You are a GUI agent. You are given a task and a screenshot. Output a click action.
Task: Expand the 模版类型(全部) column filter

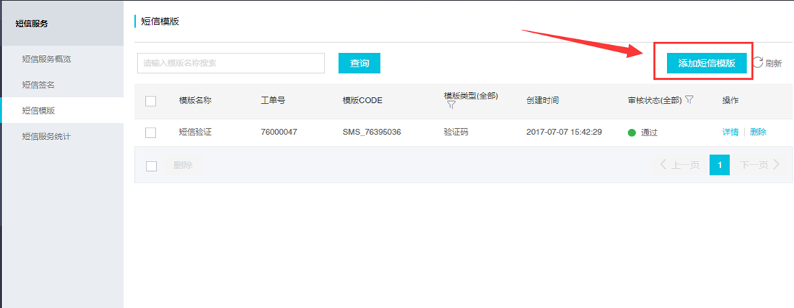tap(471, 96)
